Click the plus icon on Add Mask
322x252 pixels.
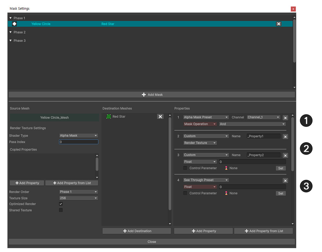coord(144,94)
